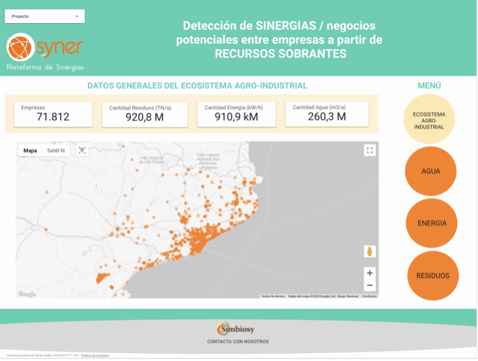
Task: Switch the map to Satèl·lit view
Action: click(58, 150)
